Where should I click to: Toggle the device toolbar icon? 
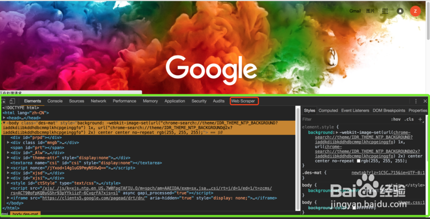tap(12, 101)
